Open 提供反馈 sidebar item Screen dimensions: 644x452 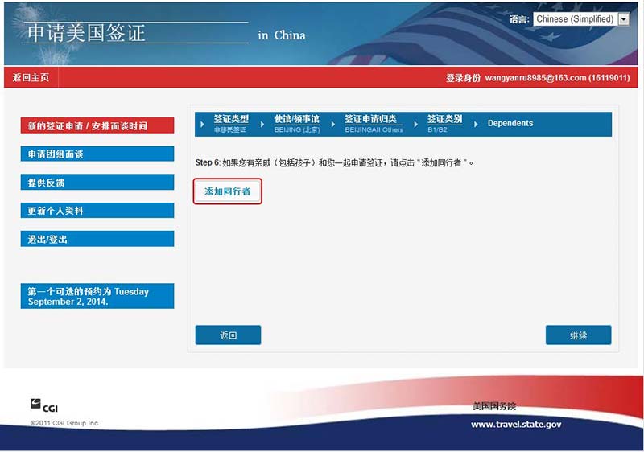point(97,182)
